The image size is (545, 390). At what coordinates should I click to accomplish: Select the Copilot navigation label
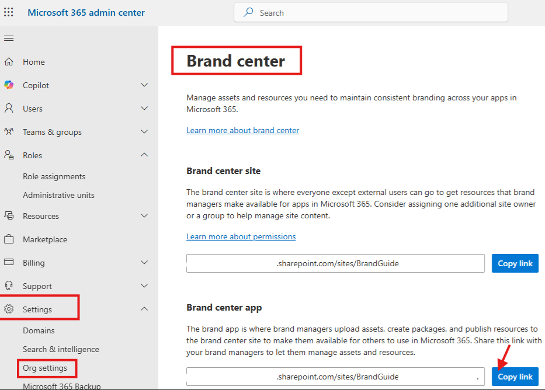pos(36,85)
